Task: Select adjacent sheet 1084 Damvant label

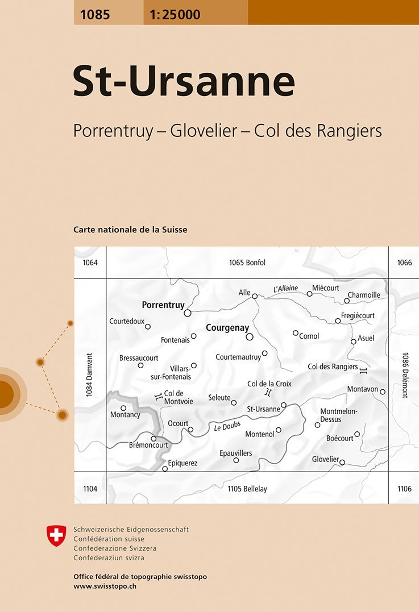Action: coord(90,375)
